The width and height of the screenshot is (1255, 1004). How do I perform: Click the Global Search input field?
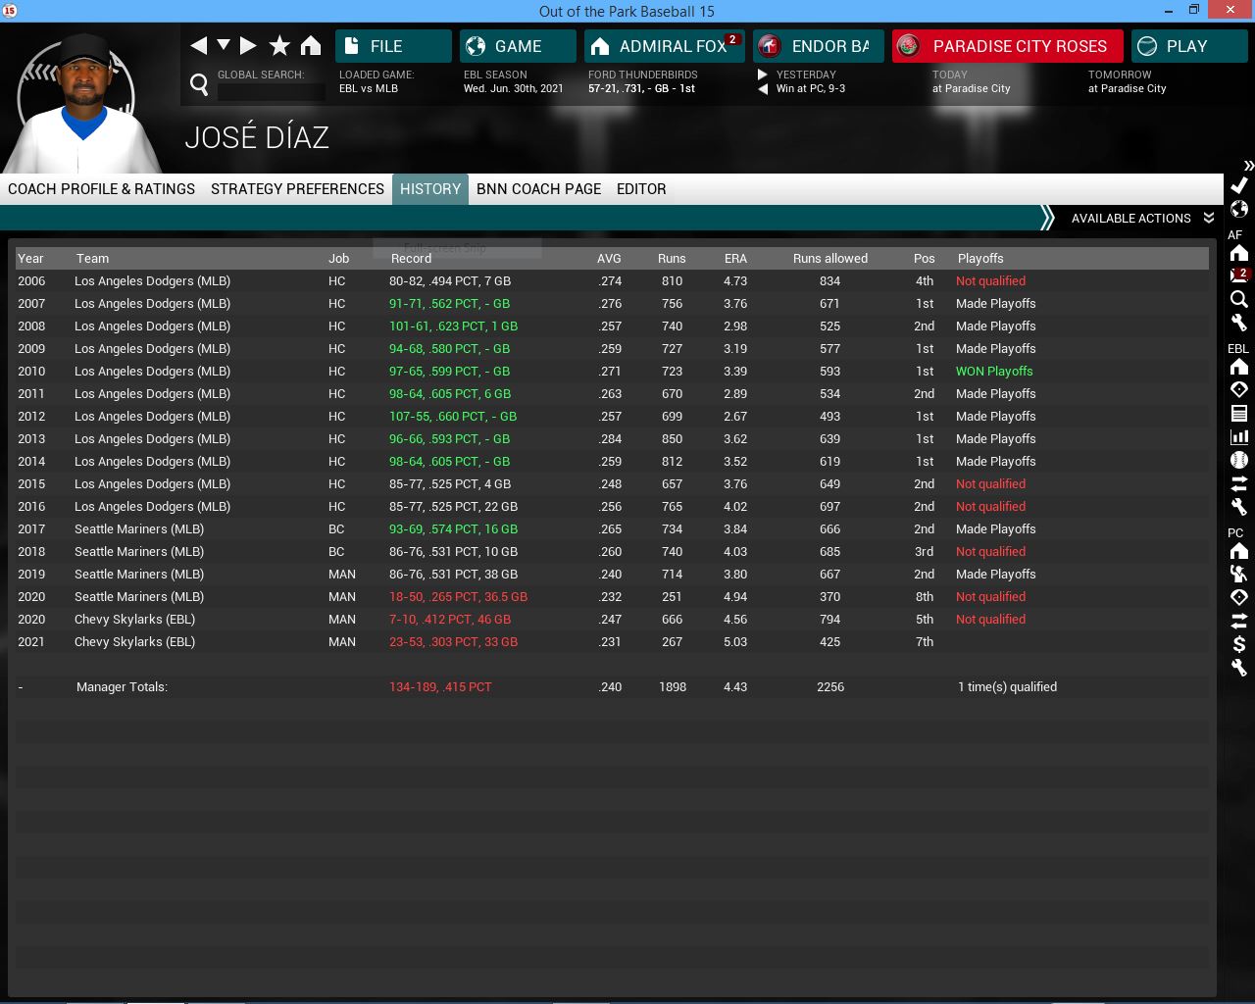[x=271, y=91]
